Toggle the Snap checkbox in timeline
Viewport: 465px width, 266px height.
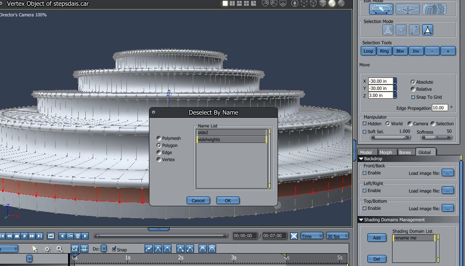tap(114, 249)
